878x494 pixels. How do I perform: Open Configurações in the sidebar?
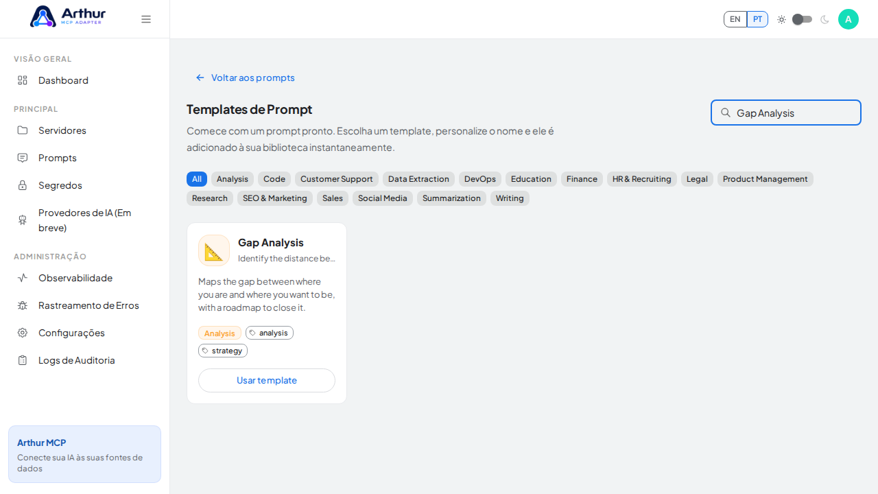84,333
